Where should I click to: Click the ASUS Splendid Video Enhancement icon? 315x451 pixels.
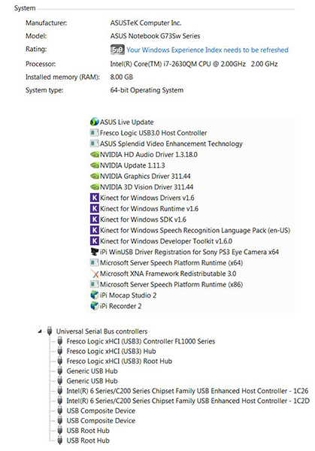(x=95, y=144)
